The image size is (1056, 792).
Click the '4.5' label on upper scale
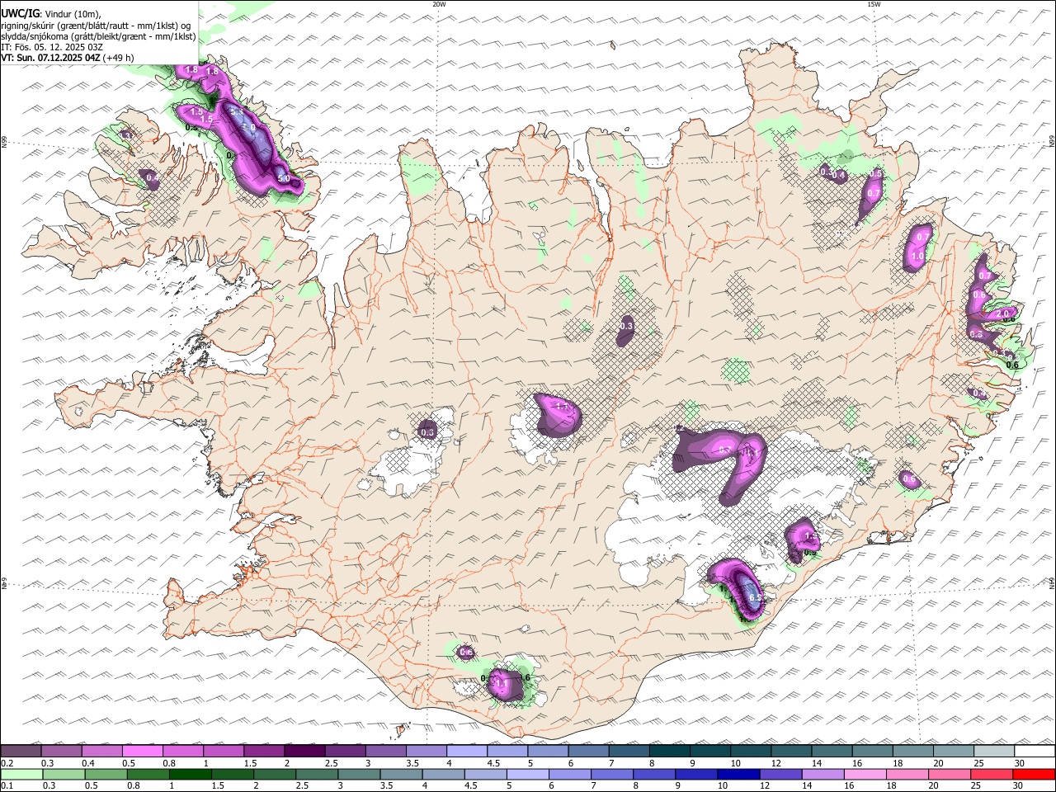(x=493, y=763)
